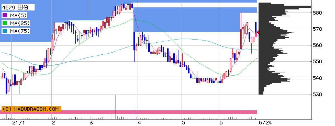
Task: Click the MA(25) legend label
Action: tap(20, 23)
